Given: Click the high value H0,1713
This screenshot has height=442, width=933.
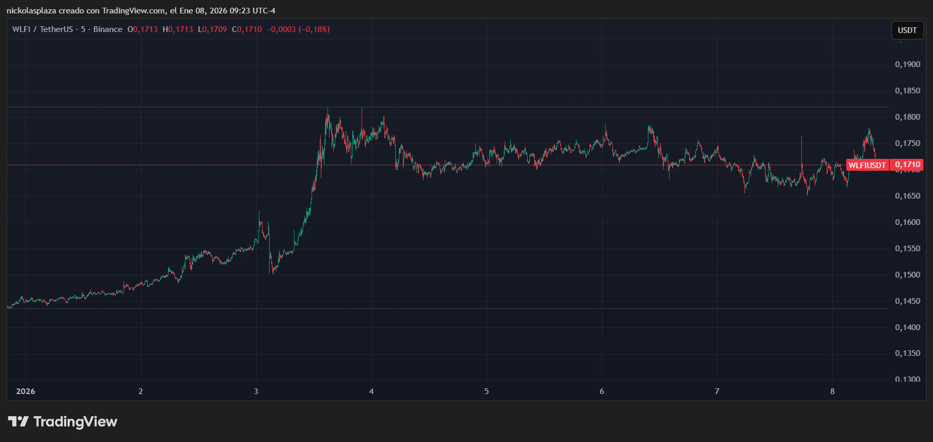Looking at the screenshot, I should [x=178, y=29].
